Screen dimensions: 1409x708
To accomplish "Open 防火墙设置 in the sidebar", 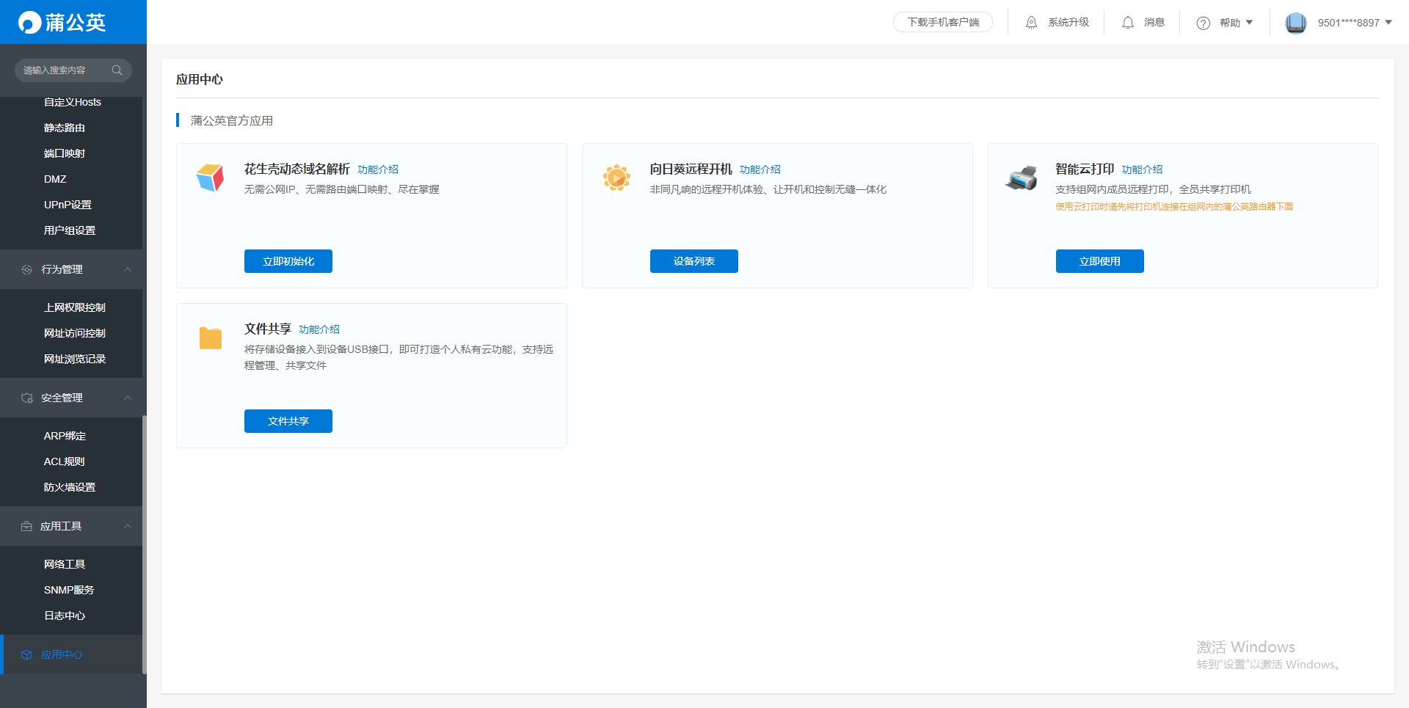I will point(70,487).
